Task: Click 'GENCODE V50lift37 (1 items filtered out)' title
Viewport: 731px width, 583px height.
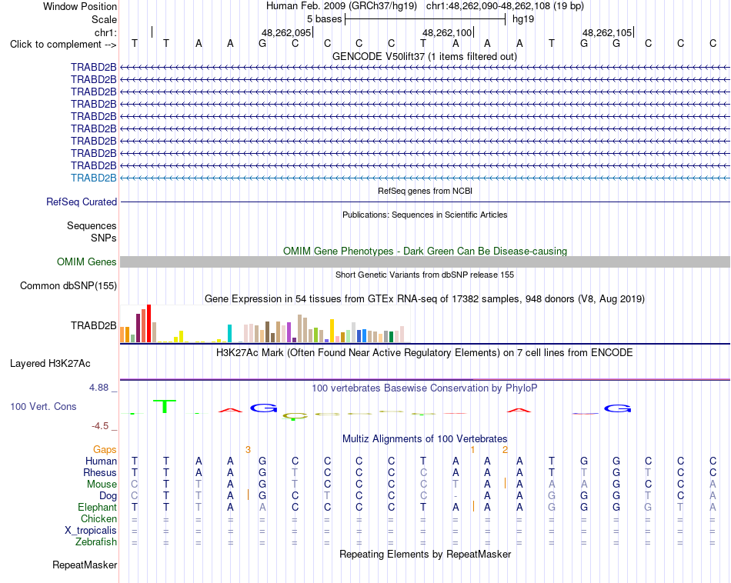Action: tap(425, 56)
